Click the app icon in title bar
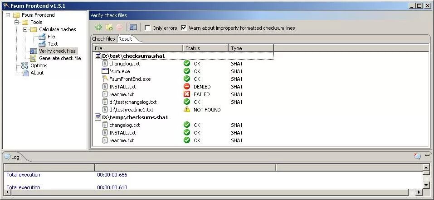434x200 pixels. coord(5,5)
